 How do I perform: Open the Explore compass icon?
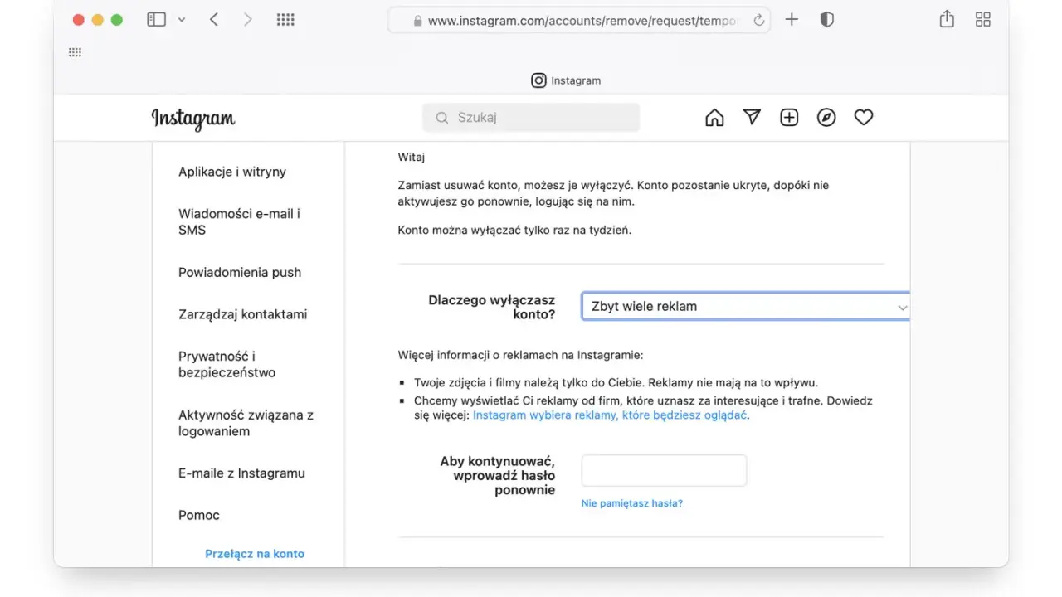pyautogui.click(x=826, y=118)
